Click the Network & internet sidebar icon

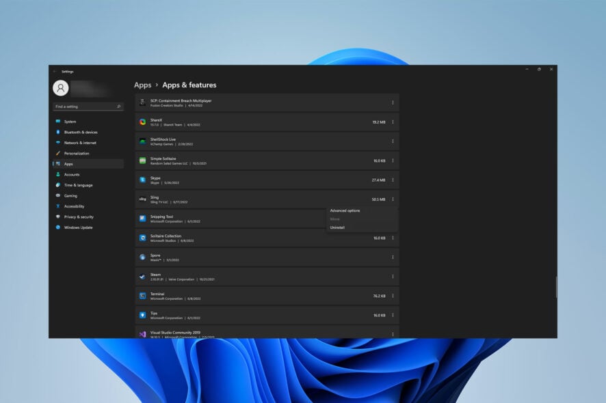click(58, 143)
